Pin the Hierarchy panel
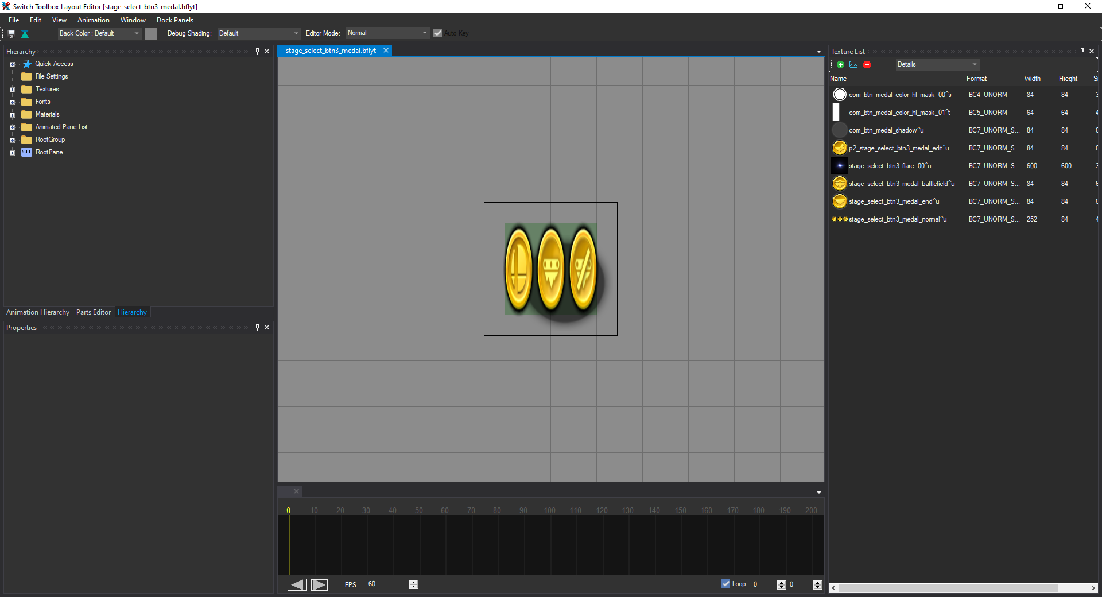 click(x=257, y=51)
